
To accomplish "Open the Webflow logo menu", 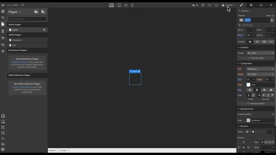I will 3,5.
